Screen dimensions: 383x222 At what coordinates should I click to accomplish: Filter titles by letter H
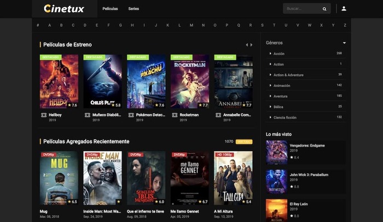click(132, 25)
